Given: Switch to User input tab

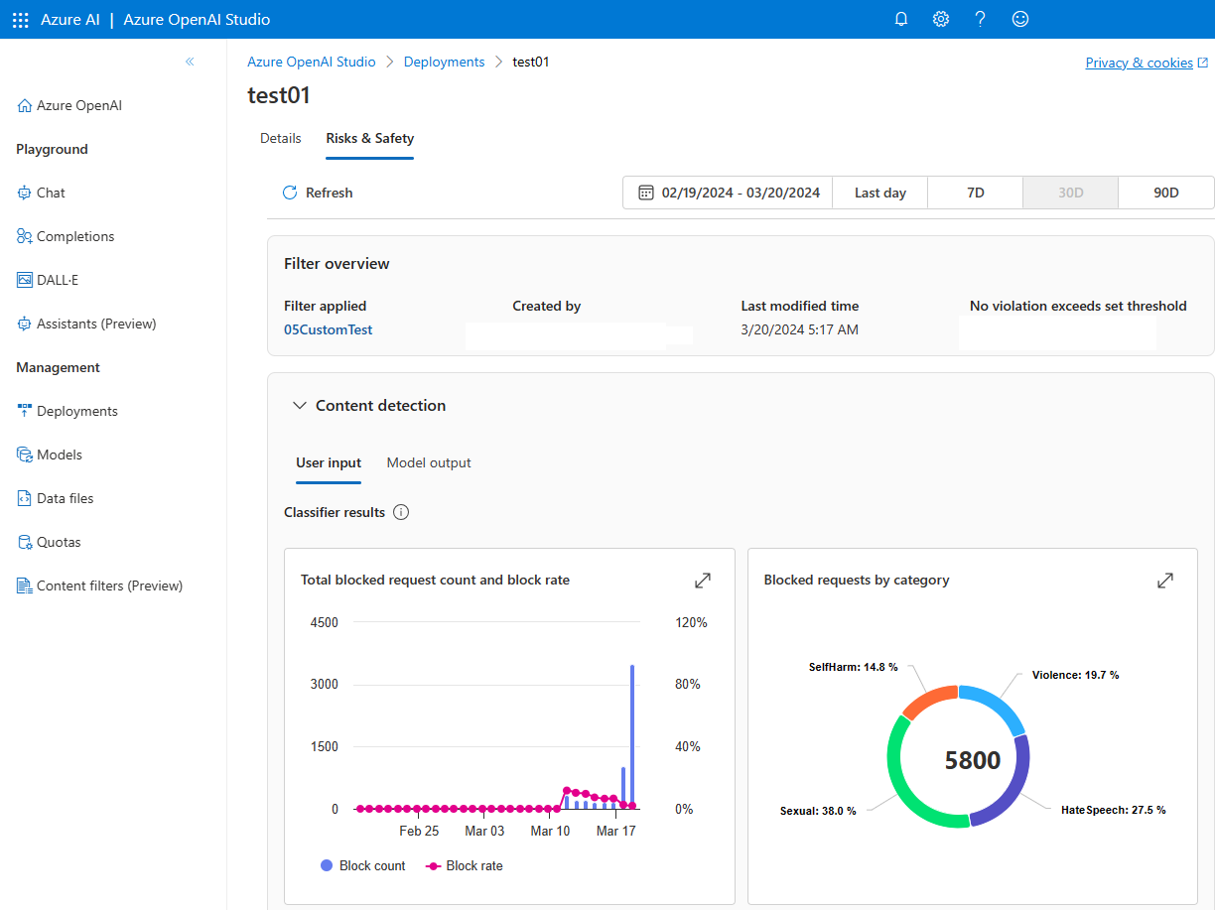Looking at the screenshot, I should coord(329,463).
